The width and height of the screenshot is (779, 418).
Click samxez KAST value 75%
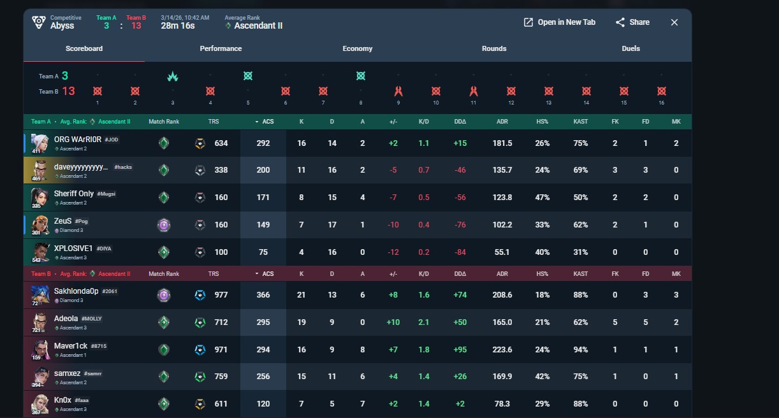[x=581, y=377]
